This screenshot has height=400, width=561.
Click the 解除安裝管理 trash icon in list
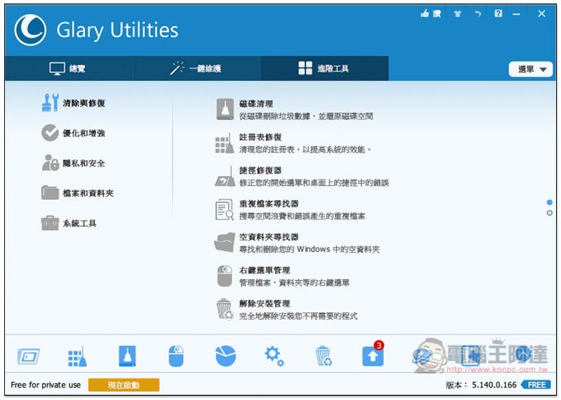tap(224, 309)
